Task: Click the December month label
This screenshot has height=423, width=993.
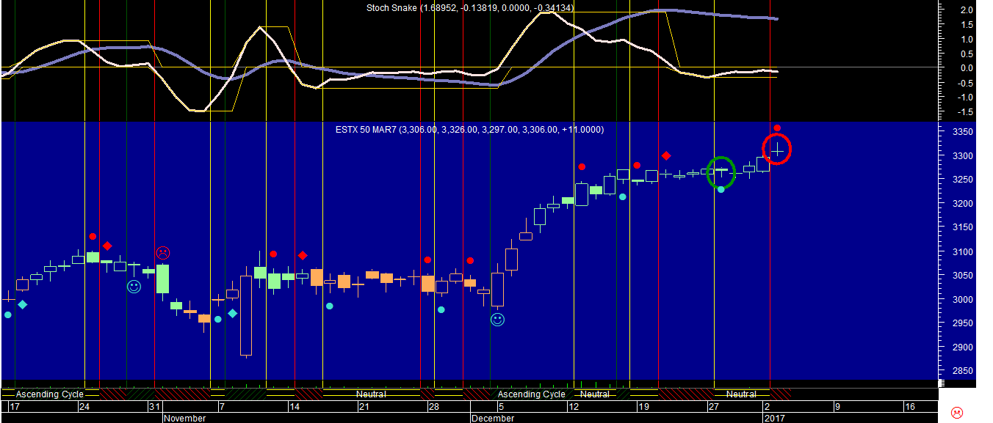Action: (493, 418)
